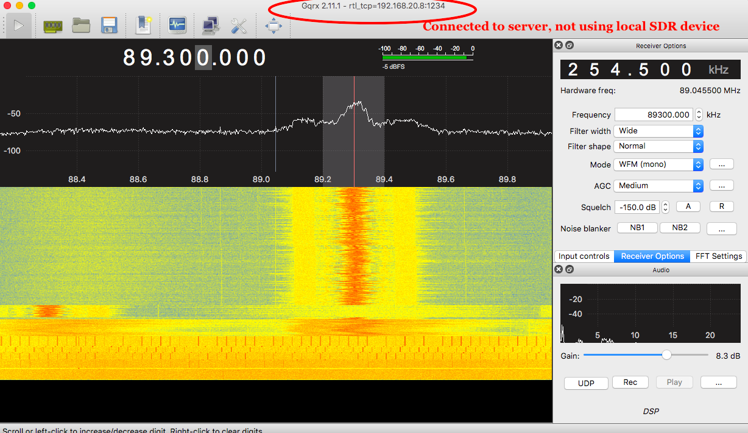This screenshot has width=748, height=433.
Task: Open audio options ellipsis button
Action: pyautogui.click(x=719, y=382)
